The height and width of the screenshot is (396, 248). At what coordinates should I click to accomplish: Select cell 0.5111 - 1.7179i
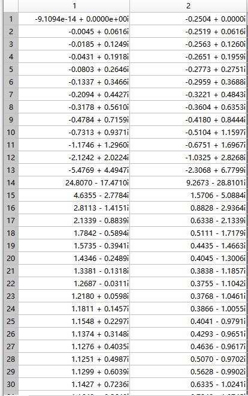pos(188,233)
